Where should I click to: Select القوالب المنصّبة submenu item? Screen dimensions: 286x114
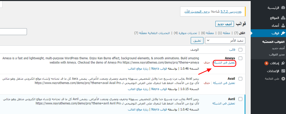(273, 42)
